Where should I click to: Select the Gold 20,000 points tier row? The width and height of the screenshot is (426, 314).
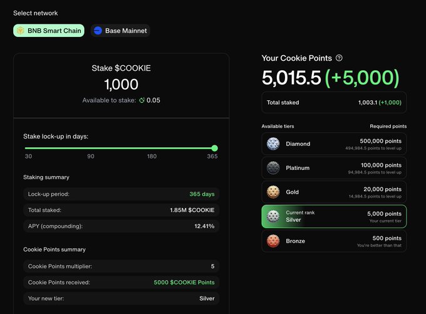333,192
